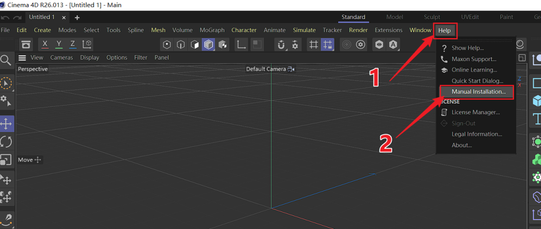Click the Place tool icon with arrows

[6, 179]
